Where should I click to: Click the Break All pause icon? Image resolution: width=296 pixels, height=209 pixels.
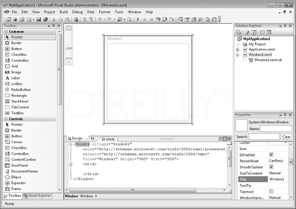pyautogui.click(x=145, y=19)
